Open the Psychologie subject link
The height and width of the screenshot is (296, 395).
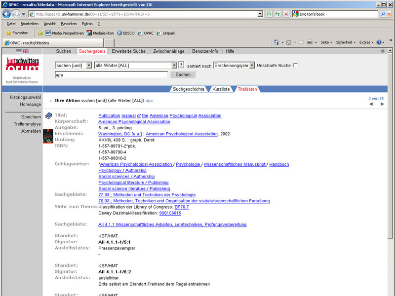click(188, 164)
